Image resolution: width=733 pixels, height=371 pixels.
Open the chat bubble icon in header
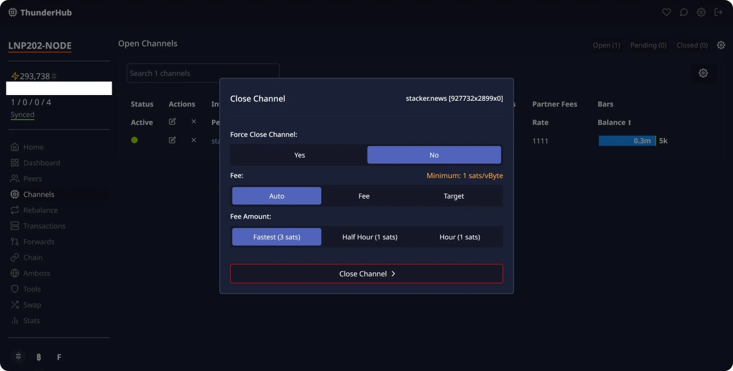(684, 12)
